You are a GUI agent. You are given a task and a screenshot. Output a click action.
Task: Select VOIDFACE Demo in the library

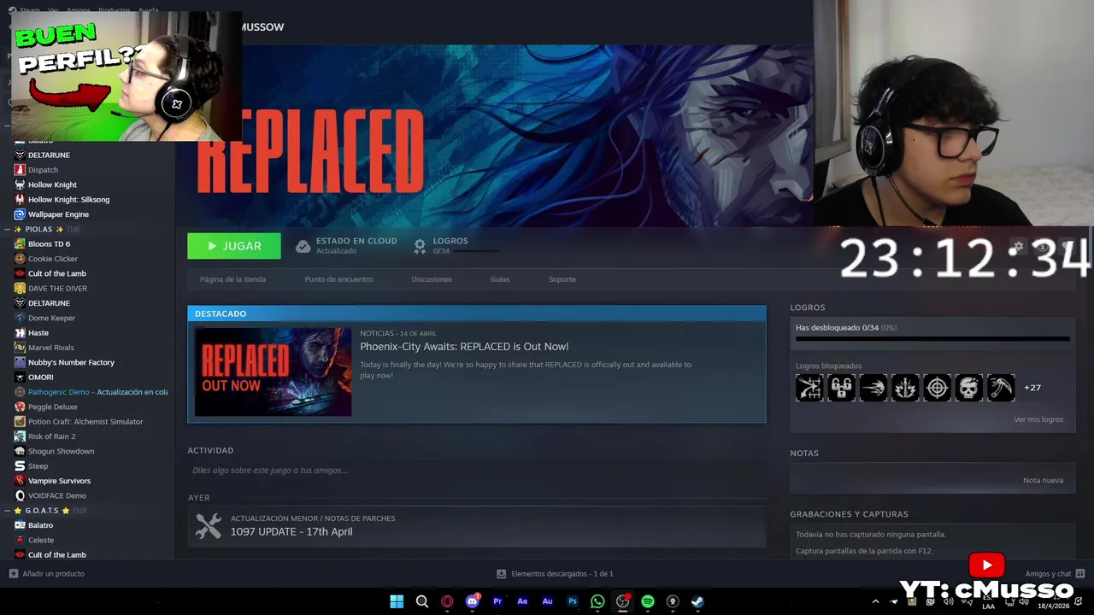(x=56, y=495)
